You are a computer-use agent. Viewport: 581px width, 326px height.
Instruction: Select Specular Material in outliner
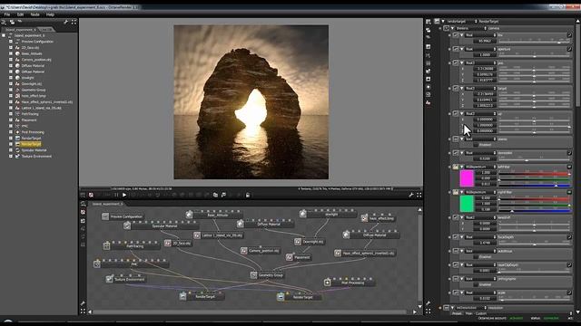point(34,150)
